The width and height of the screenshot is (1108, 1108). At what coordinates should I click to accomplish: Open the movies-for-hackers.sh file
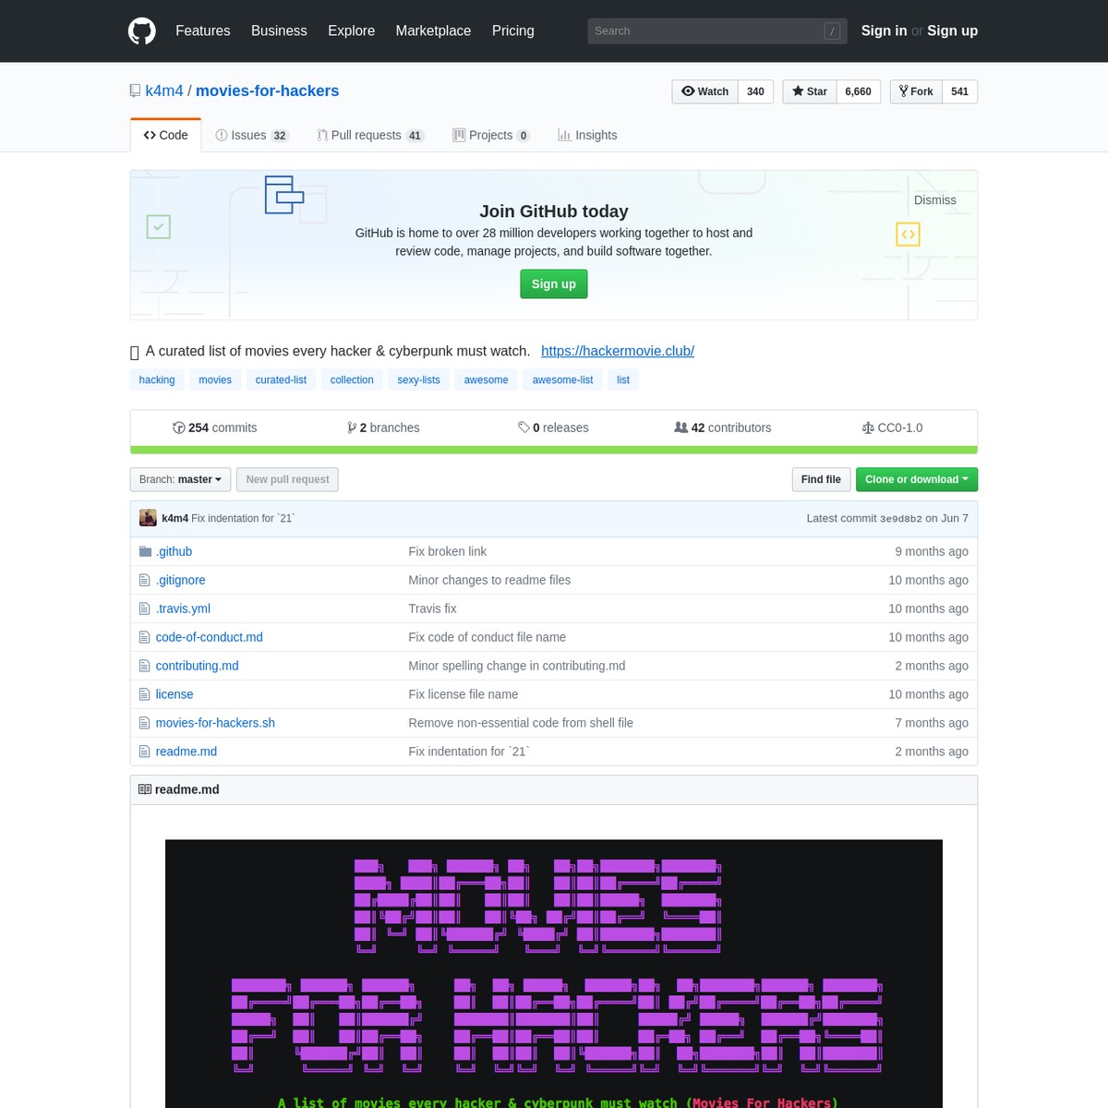coord(215,723)
